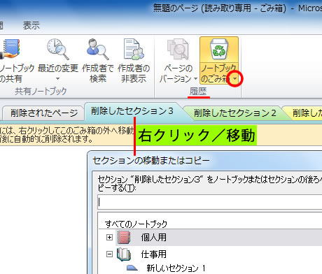
Task: Open Recent Changes (最近の変更) clock icon
Action: click(58, 49)
